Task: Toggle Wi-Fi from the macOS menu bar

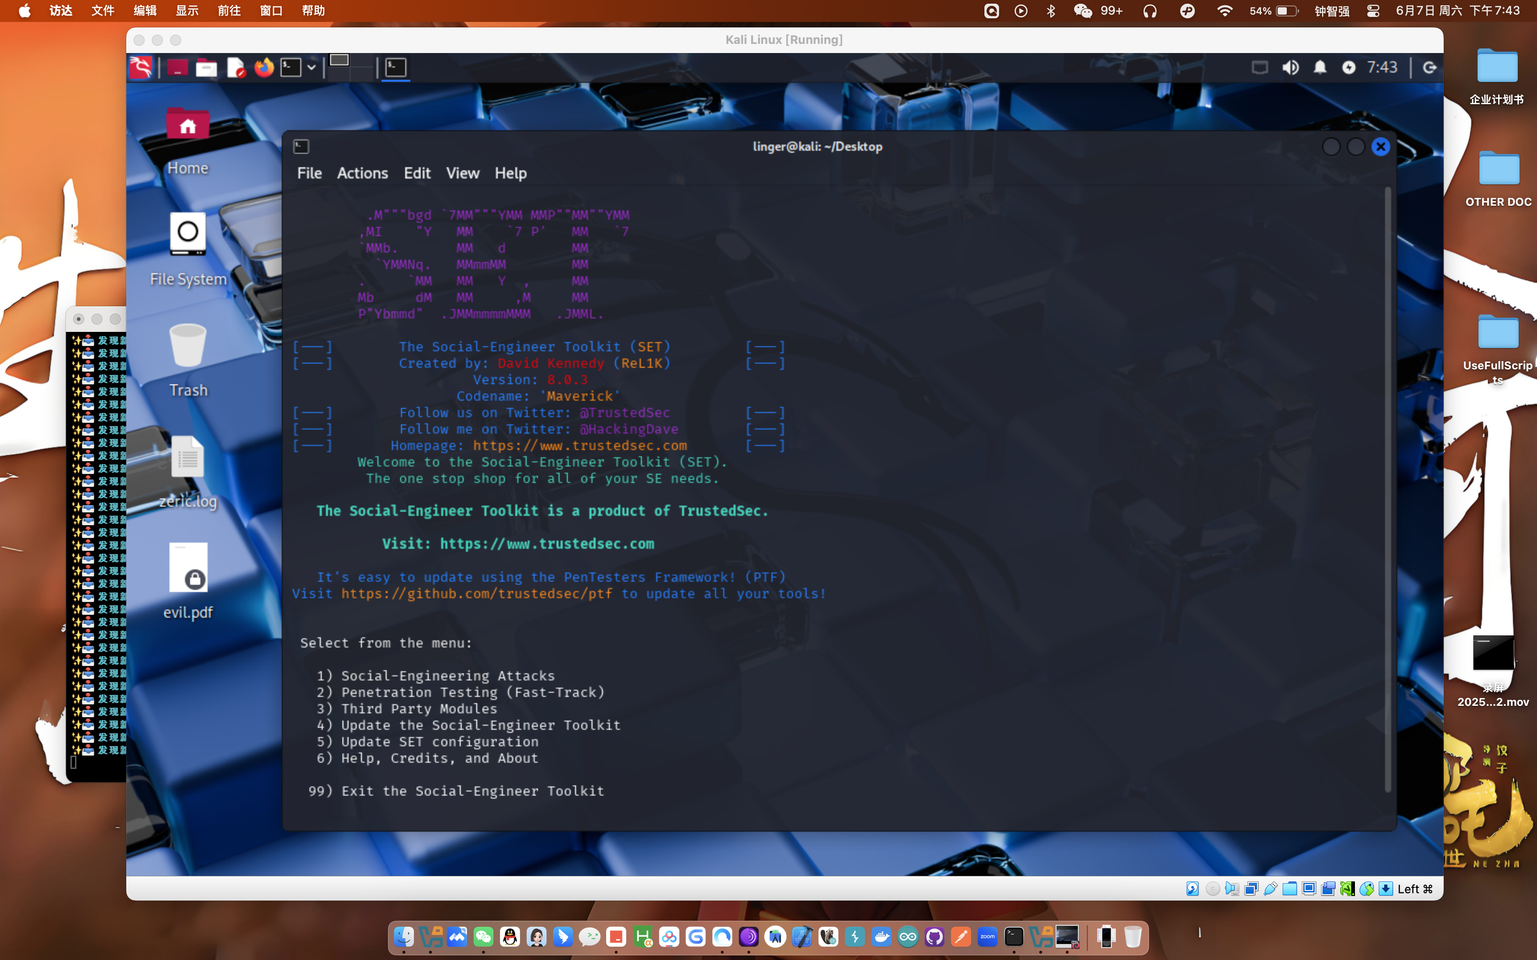Action: click(1225, 11)
